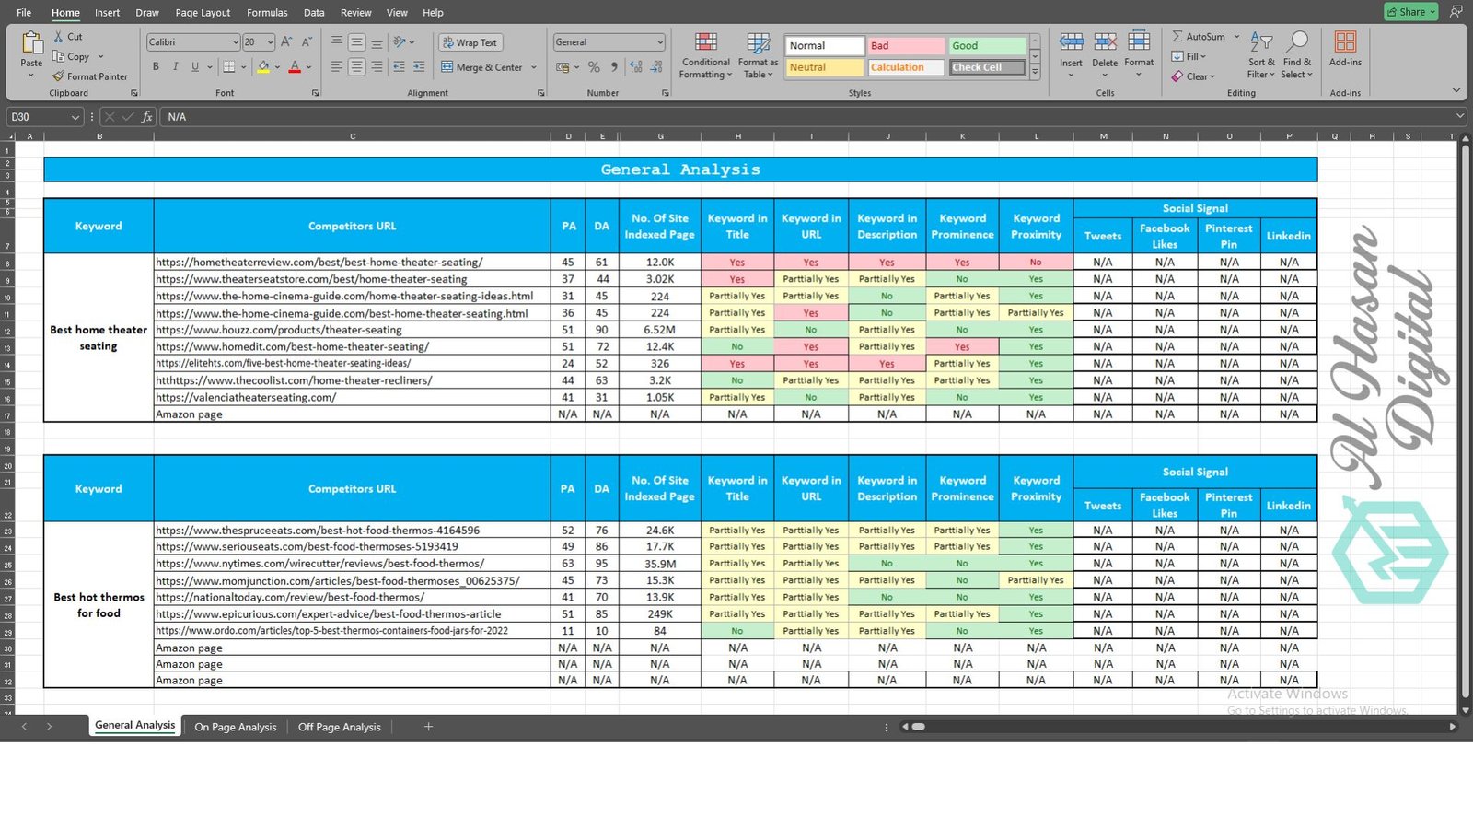The height and width of the screenshot is (829, 1473).
Task: Expand the Calibri font name dropdown
Action: 235,42
